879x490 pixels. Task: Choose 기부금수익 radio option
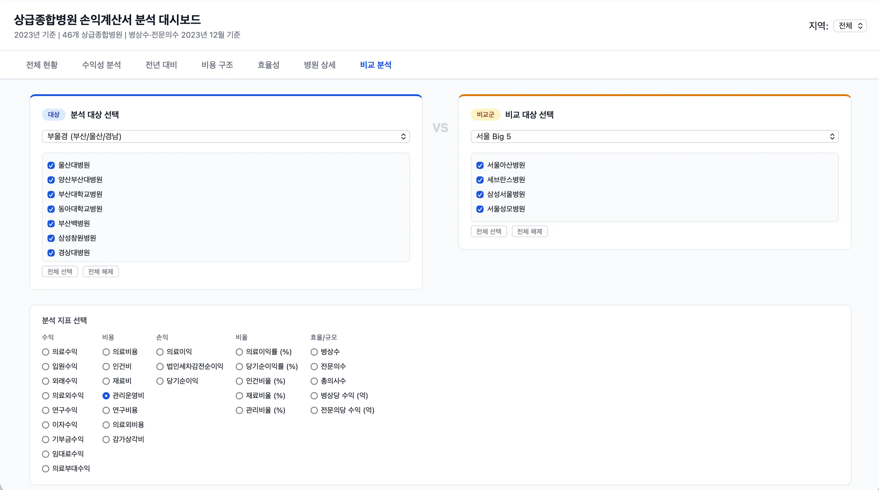tap(46, 440)
